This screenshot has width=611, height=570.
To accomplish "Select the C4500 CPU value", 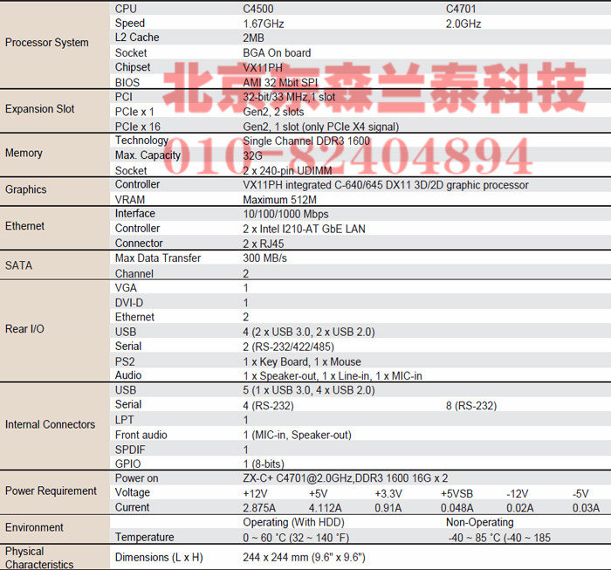I will [x=260, y=9].
